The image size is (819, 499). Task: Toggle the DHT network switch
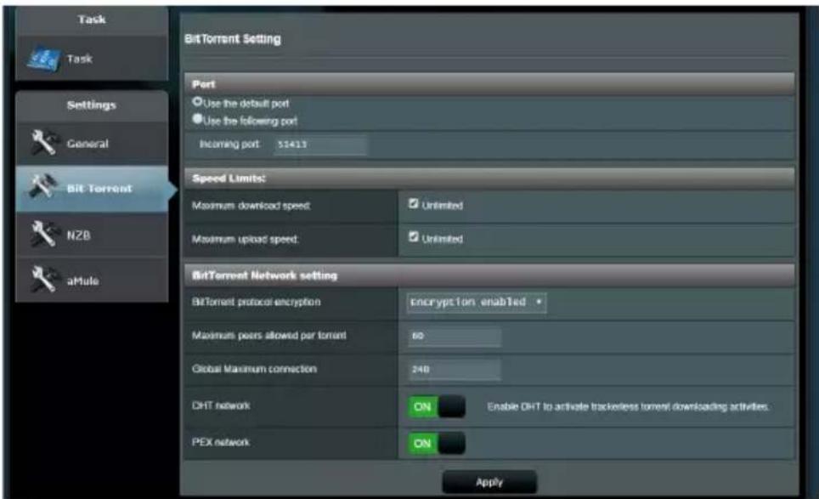pyautogui.click(x=437, y=406)
